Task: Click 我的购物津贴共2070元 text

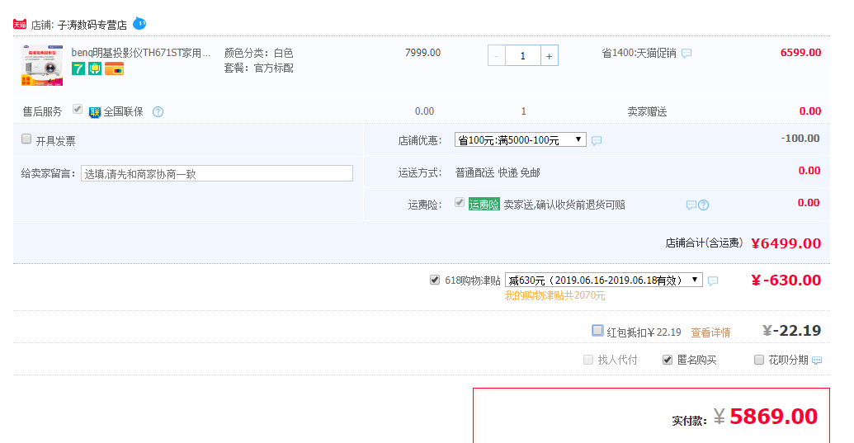Action: (x=555, y=295)
